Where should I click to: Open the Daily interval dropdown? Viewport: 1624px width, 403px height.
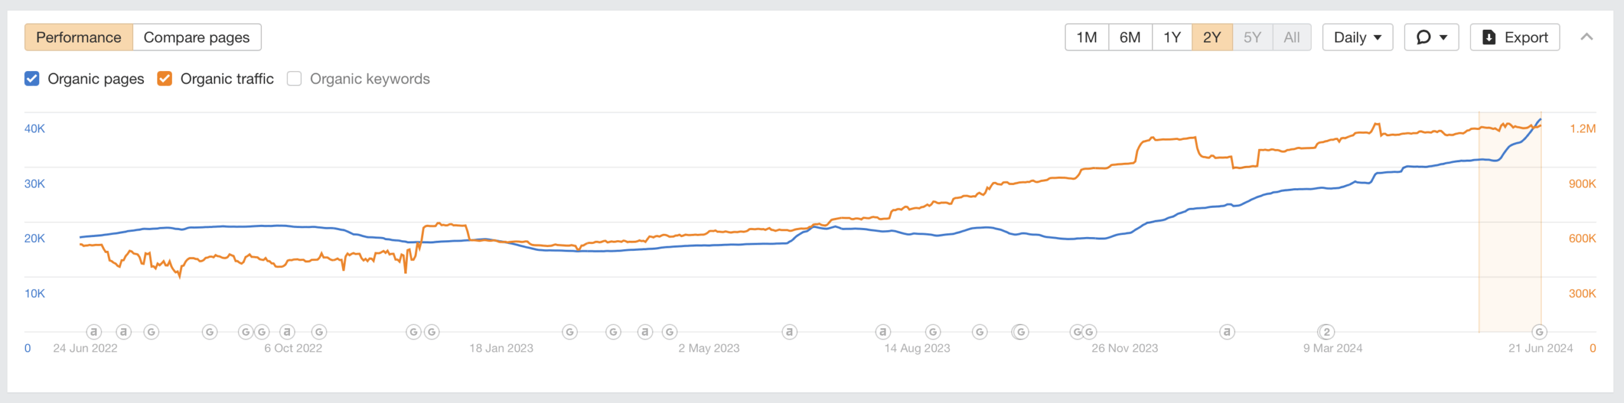[x=1357, y=37]
